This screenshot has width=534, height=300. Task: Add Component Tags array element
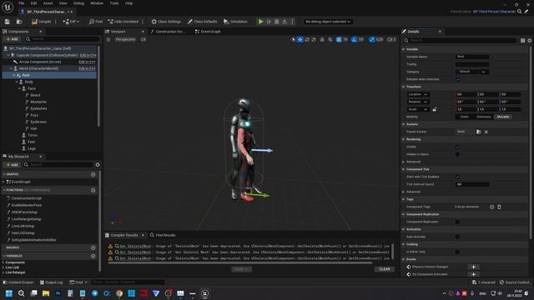[491, 207]
